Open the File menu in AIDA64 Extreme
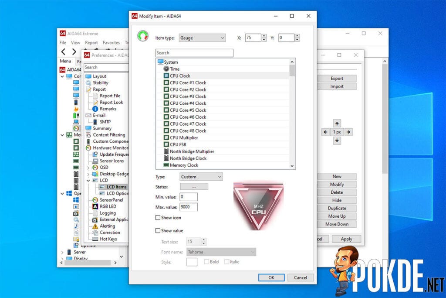The height and width of the screenshot is (298, 446). click(63, 42)
